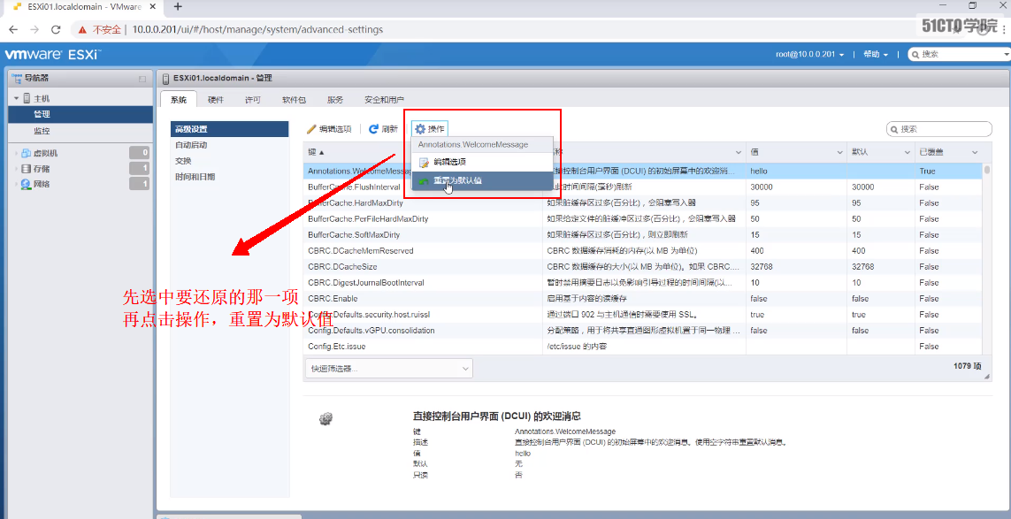
Task: Open 虚拟机 in navigator
Action: [45, 154]
